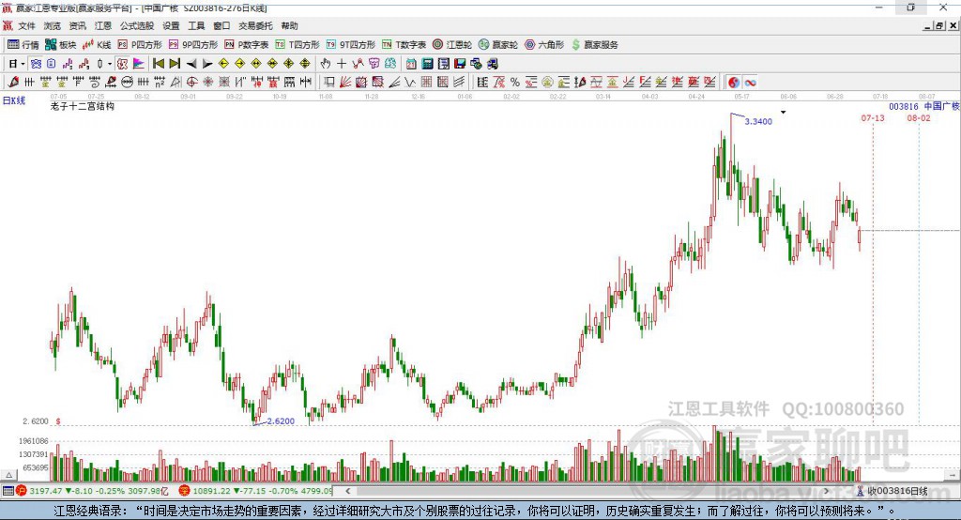Select the hand pan tool icon
Viewport: 961px width, 520px height.
[x=326, y=64]
